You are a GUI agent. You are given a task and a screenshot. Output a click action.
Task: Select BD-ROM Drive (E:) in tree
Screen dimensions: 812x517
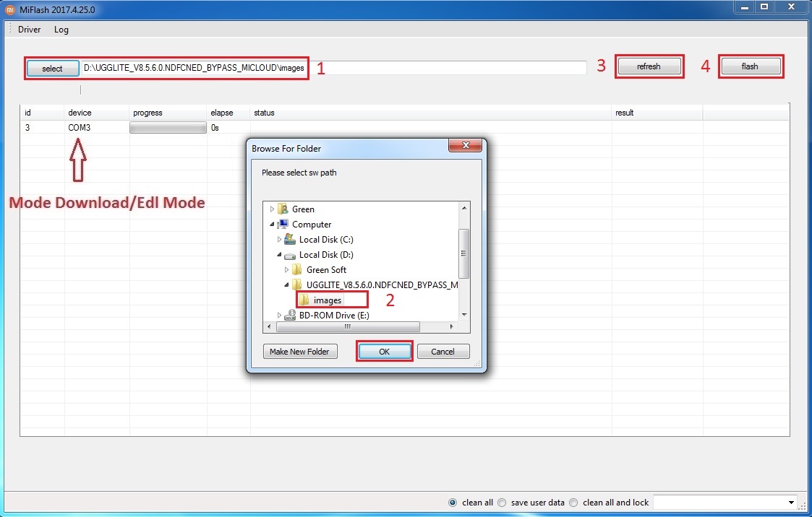click(x=334, y=316)
